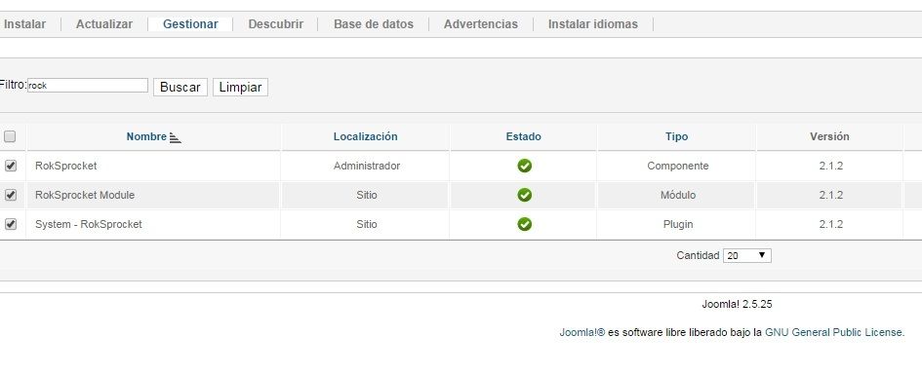Click the RokSprocket extension name

[66, 166]
